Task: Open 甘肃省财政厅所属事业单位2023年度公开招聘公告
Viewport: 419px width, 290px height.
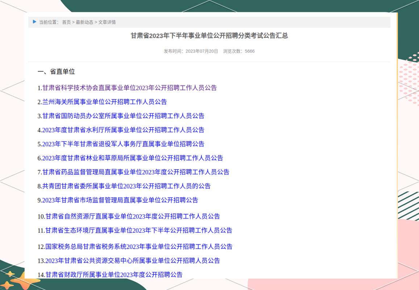Action: [x=112, y=275]
